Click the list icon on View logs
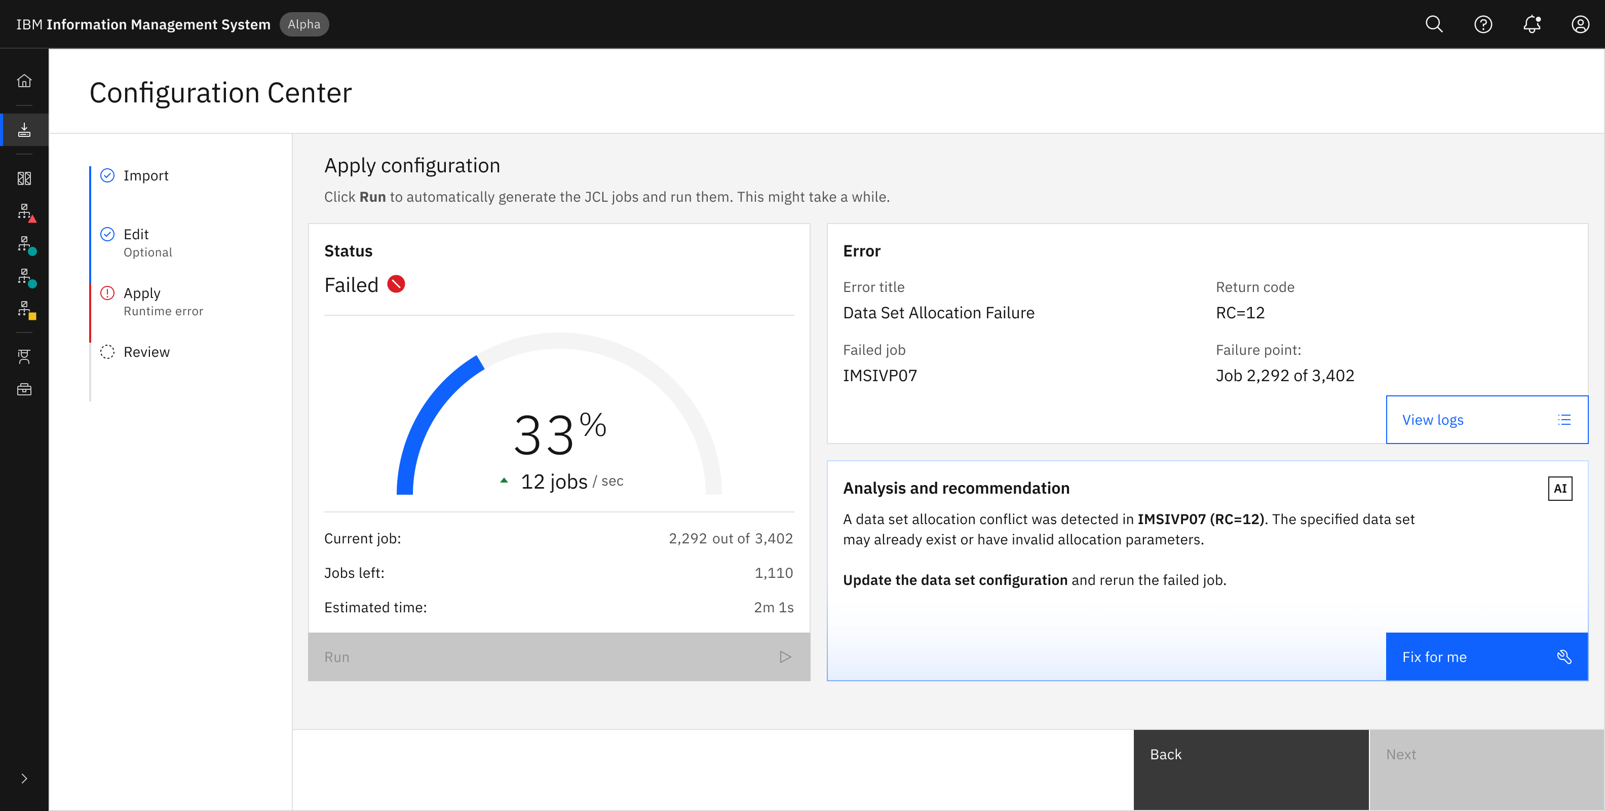Image resolution: width=1605 pixels, height=811 pixels. 1564,420
